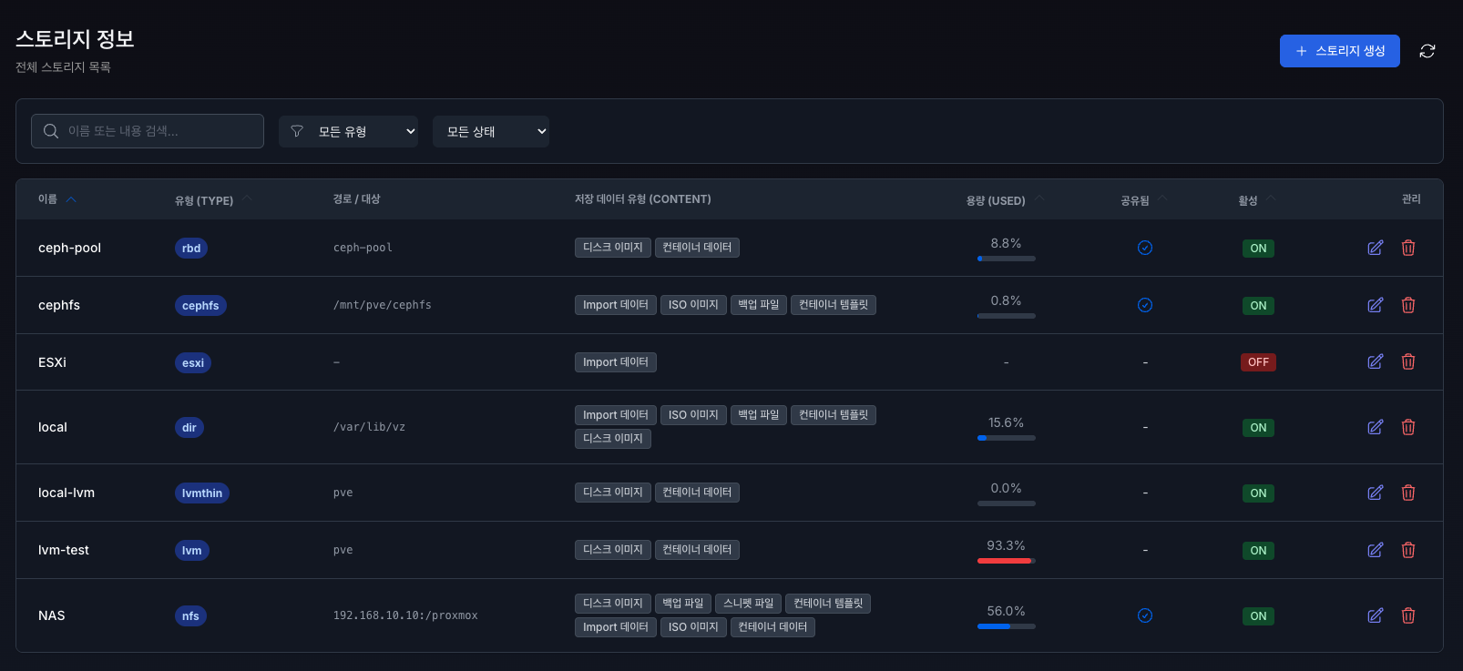Edit the local-lvm storage entry
Viewport: 1463px width, 671px height.
click(x=1375, y=493)
